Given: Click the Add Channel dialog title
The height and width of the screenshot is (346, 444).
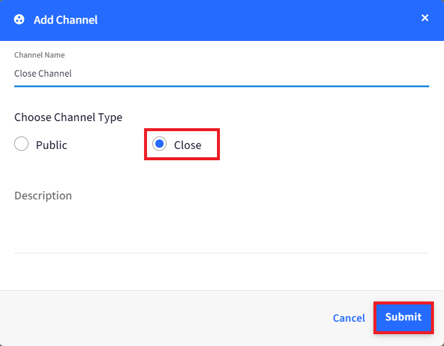Looking at the screenshot, I should click(x=66, y=20).
